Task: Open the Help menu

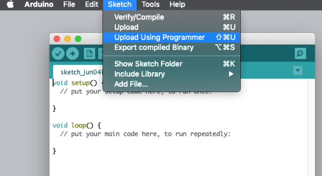Action: tap(177, 5)
